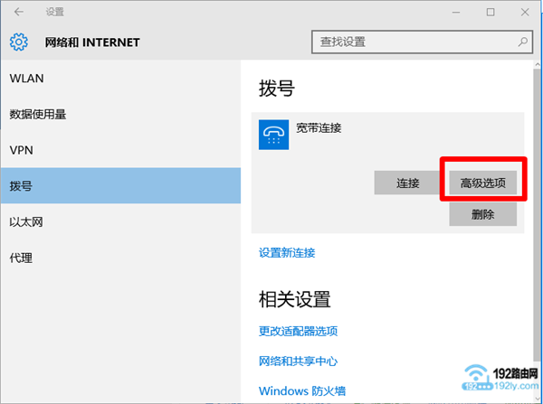
Task: Click the search magnifier icon
Action: pos(522,42)
